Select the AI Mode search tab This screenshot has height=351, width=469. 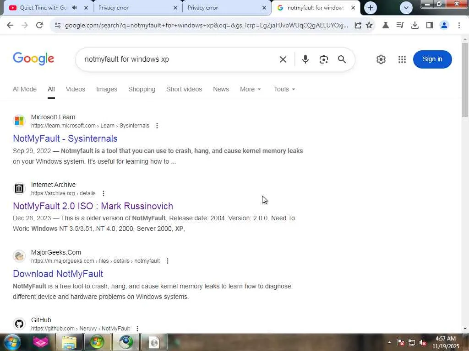coord(25,89)
